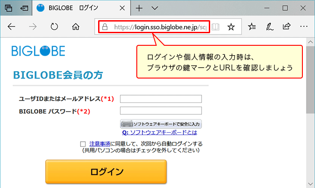The width and height of the screenshot is (315, 188).
Task: Click the scrollbar up arrow
Action: coord(310,42)
